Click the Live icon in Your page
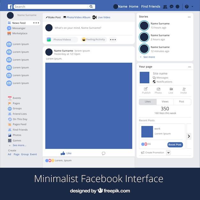 pos(171,89)
